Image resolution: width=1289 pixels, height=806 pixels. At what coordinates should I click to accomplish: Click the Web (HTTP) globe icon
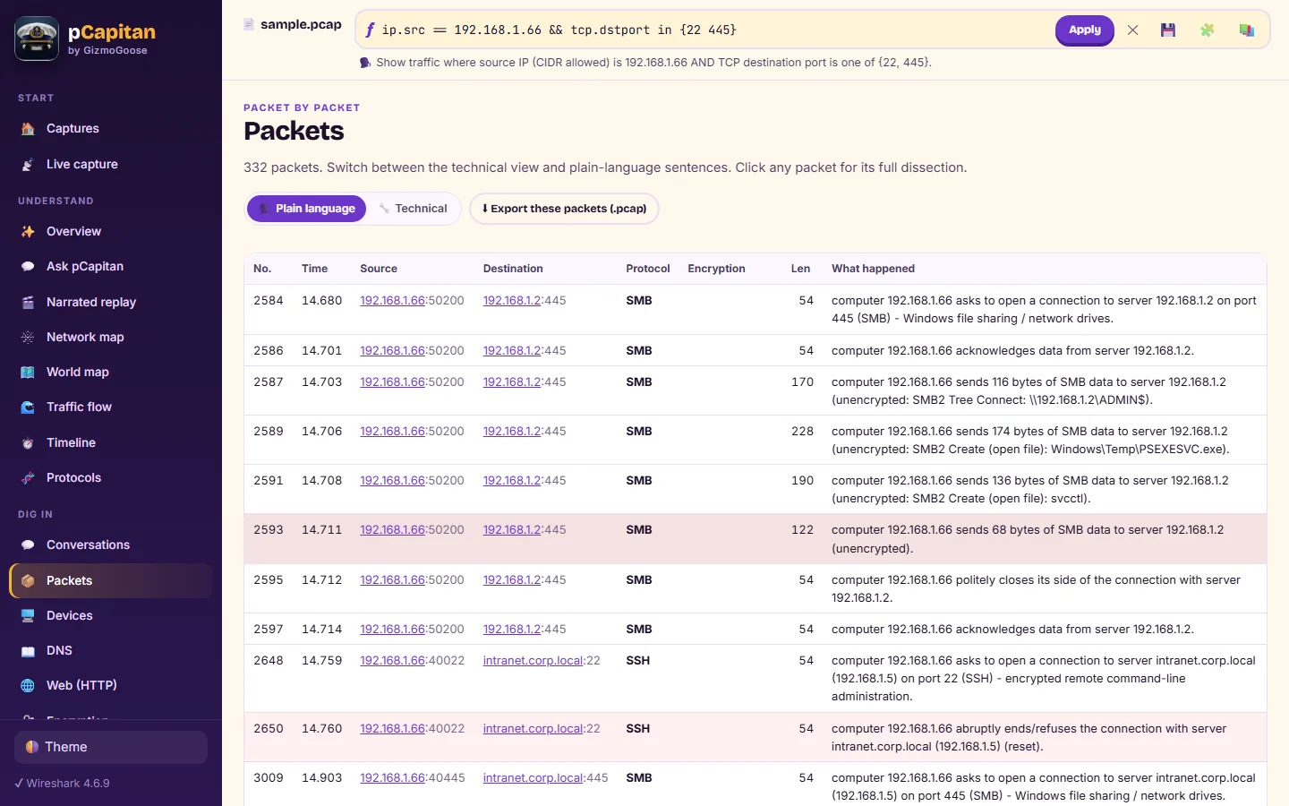(x=28, y=686)
